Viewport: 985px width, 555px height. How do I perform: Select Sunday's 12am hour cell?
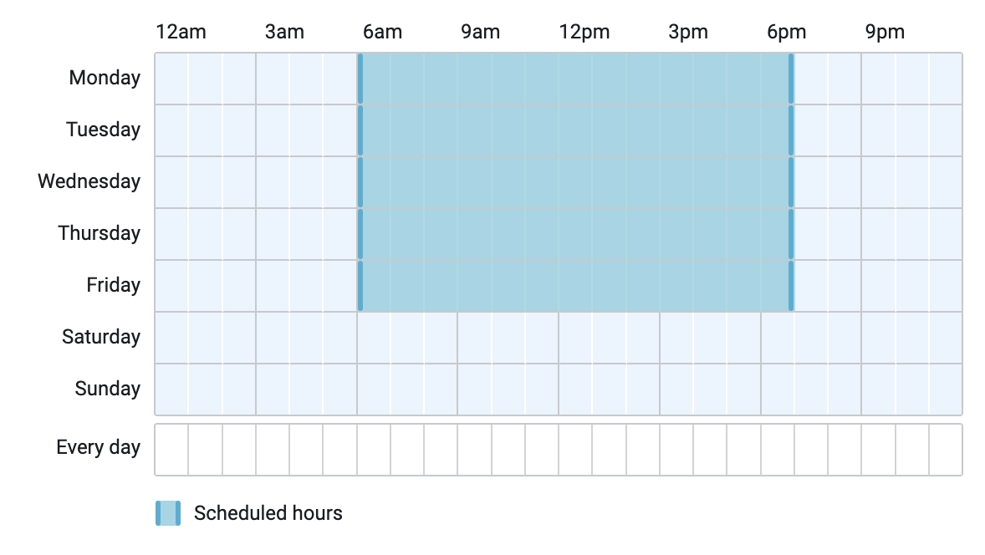pos(171,390)
